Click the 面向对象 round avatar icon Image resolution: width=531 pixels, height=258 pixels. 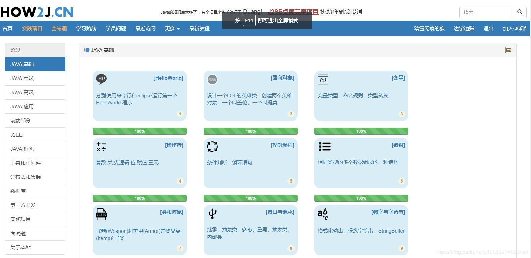click(x=212, y=80)
